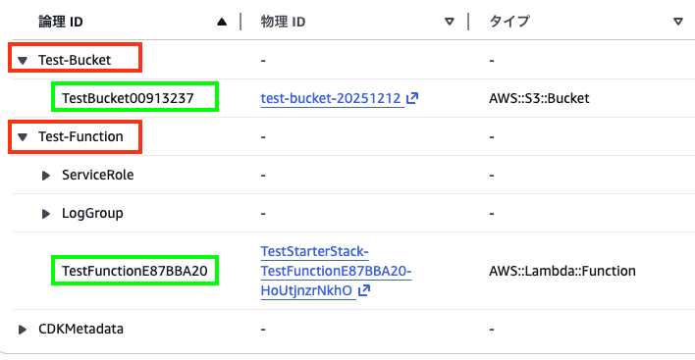The image size is (695, 360).
Task: Click the 物理 ID column header
Action: (283, 22)
